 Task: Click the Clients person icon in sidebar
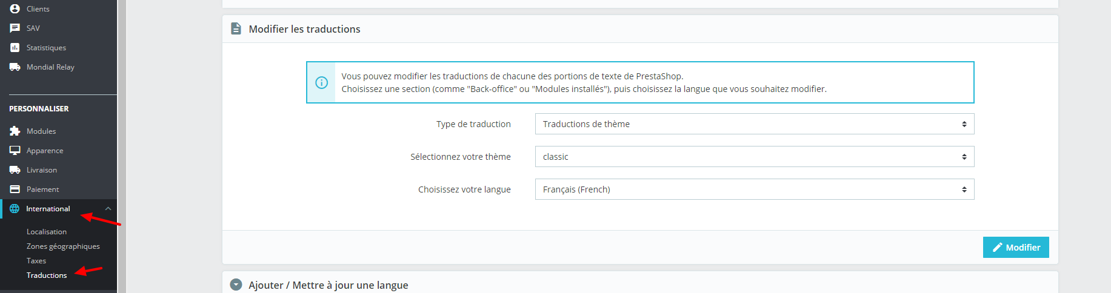pyautogui.click(x=15, y=8)
